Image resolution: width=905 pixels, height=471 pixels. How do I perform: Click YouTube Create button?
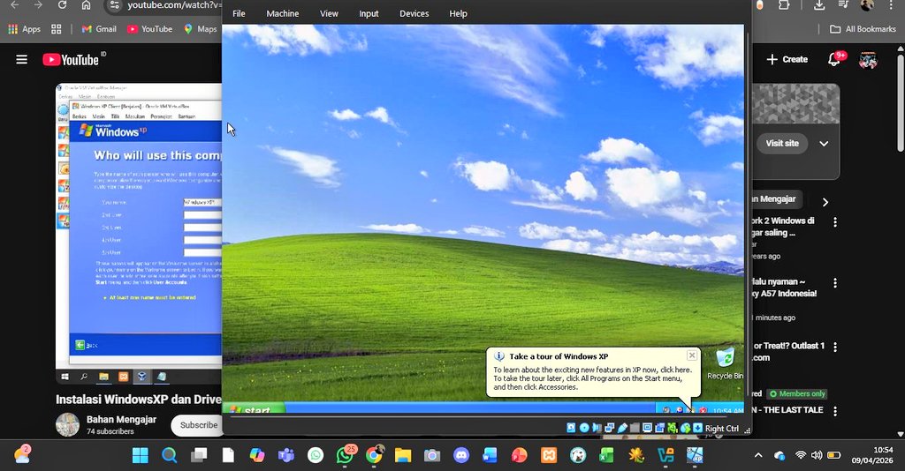(x=787, y=59)
